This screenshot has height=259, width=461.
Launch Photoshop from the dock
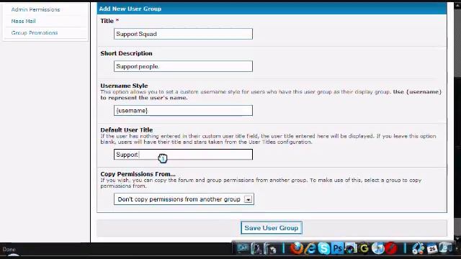point(337,248)
